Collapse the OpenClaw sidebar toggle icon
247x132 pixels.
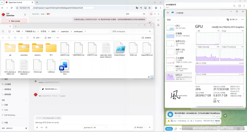25,15
